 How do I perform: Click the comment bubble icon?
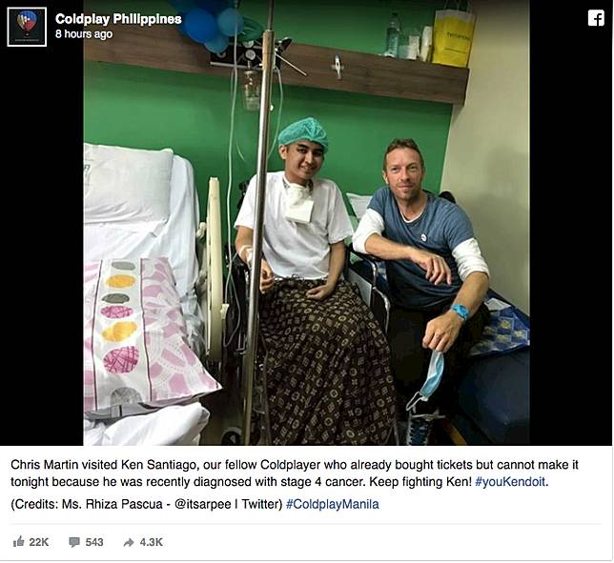pos(74,542)
